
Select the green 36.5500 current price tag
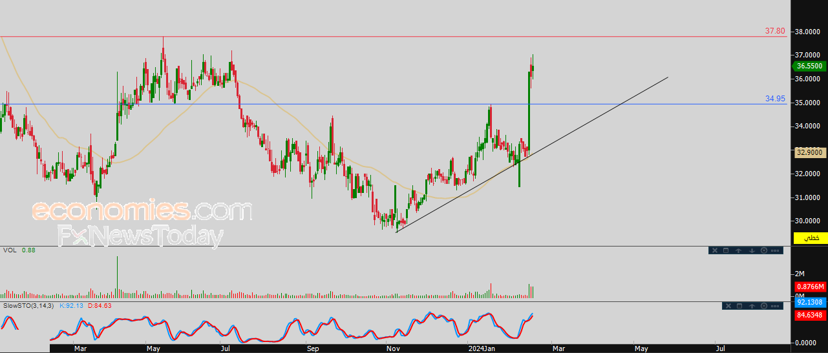coord(809,66)
